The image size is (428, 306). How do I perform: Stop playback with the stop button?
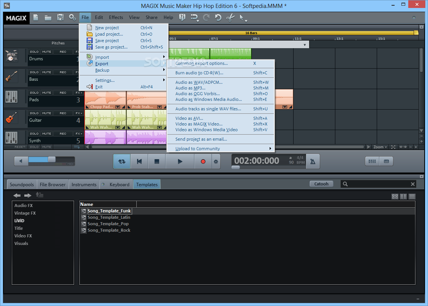[x=157, y=161]
